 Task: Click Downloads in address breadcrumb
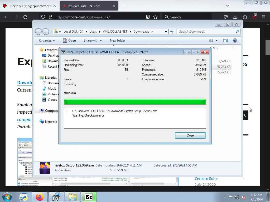(141, 32)
